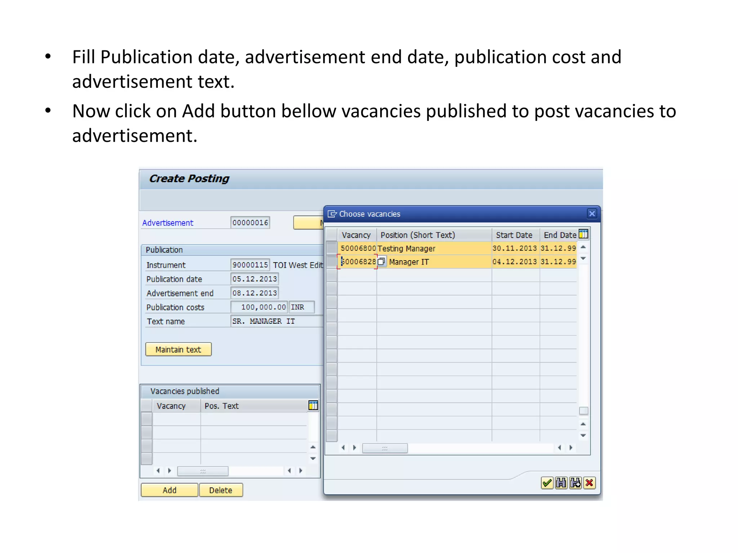Select all rows in Choose vacancies table

332,235
